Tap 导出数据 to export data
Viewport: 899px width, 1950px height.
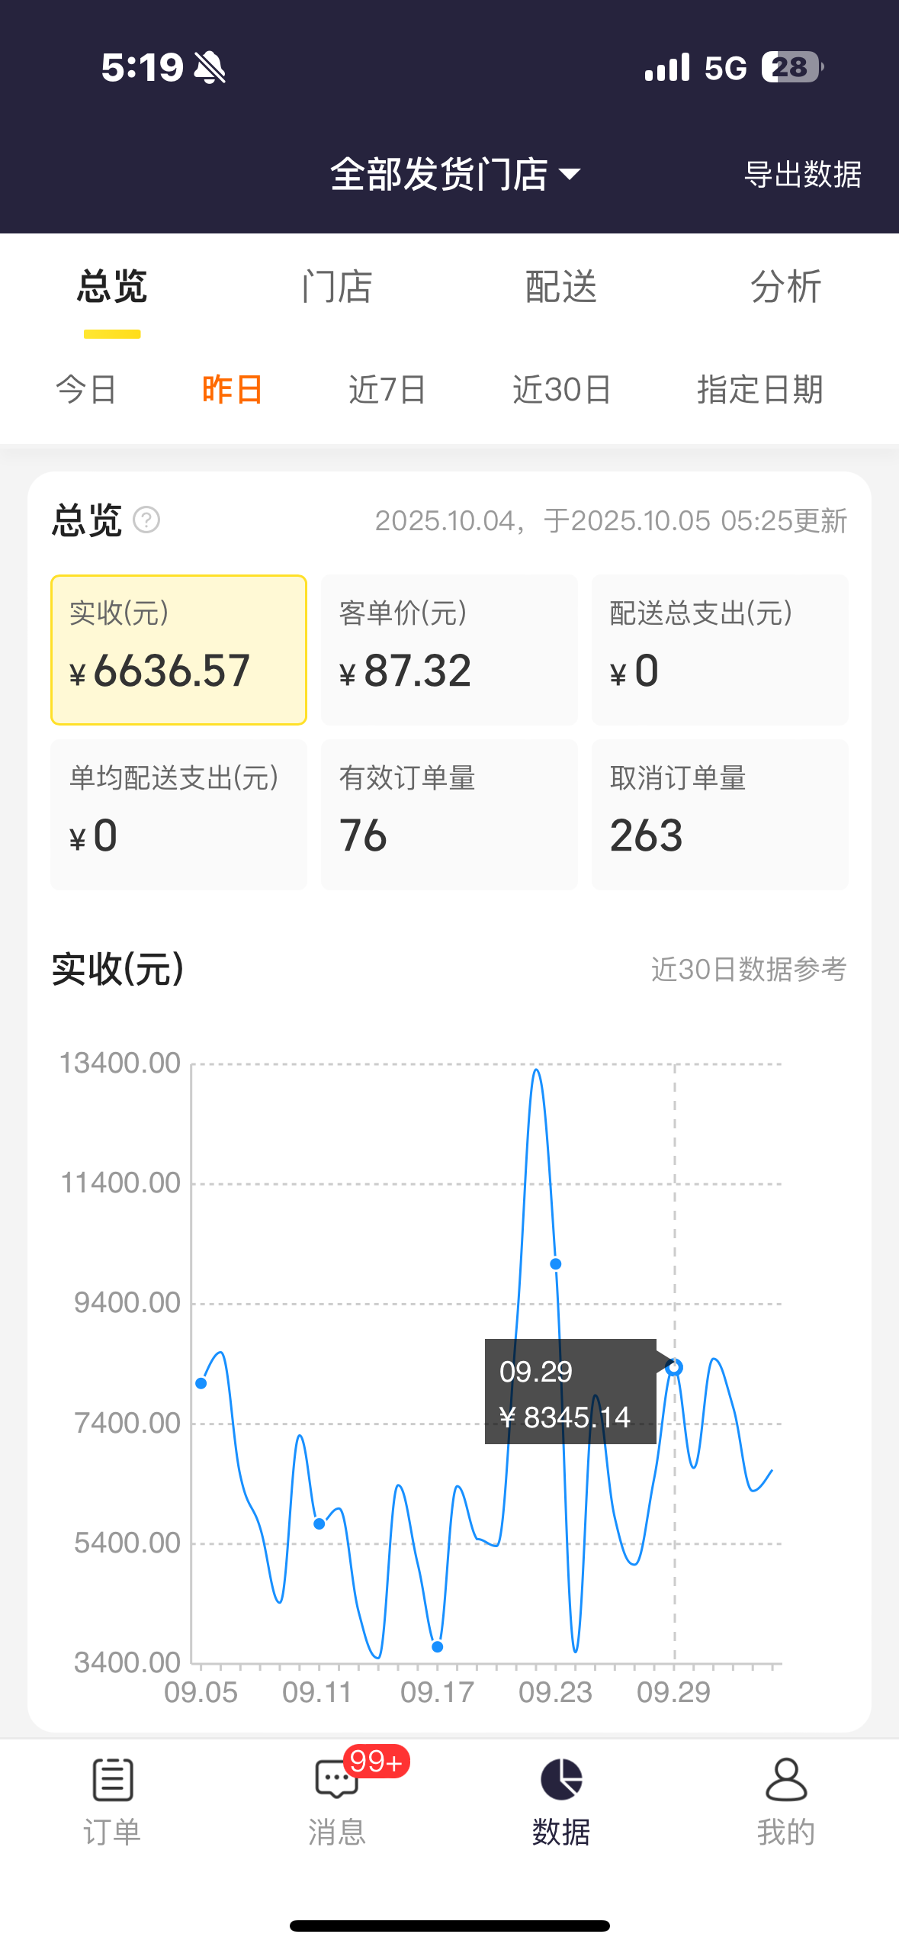tap(802, 175)
